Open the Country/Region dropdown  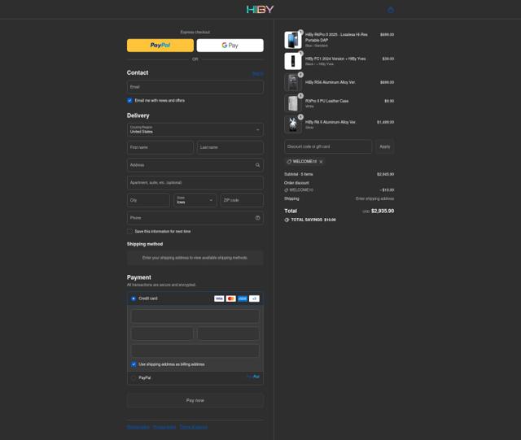click(195, 129)
